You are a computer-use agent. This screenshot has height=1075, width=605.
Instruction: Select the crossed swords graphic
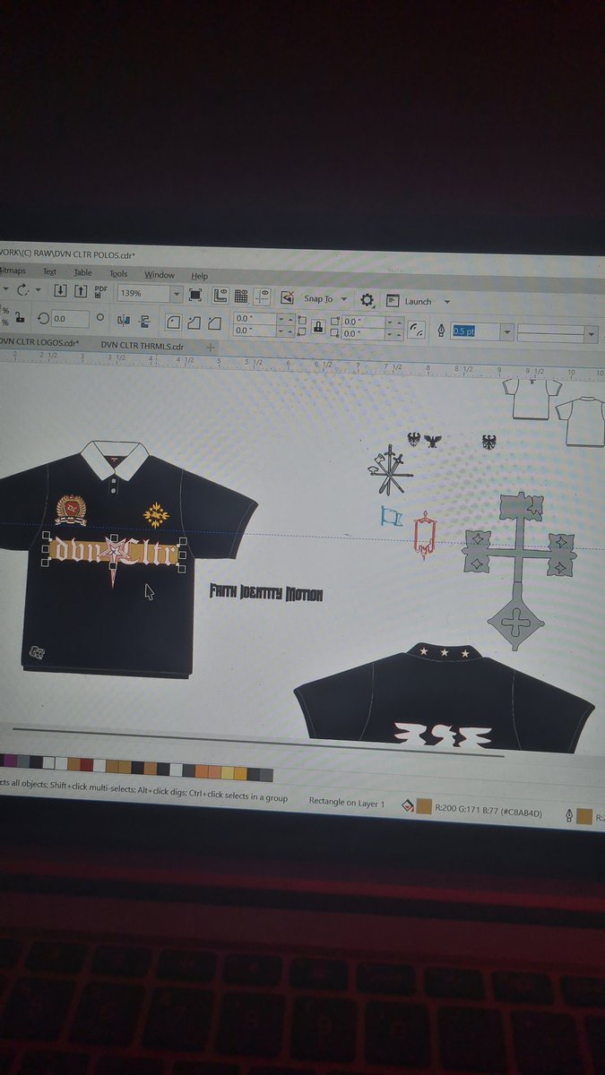(391, 469)
